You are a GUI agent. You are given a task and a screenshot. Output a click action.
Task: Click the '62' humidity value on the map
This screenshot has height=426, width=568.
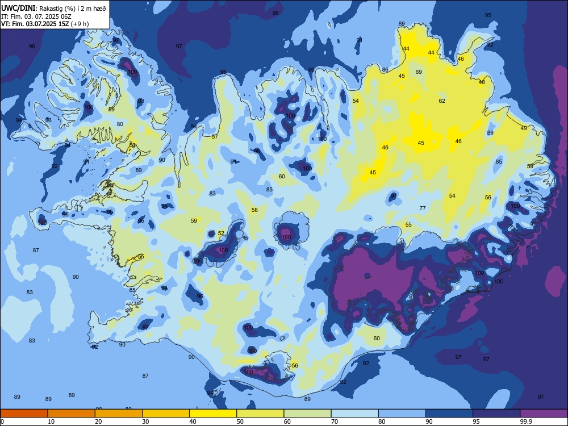pyautogui.click(x=442, y=101)
